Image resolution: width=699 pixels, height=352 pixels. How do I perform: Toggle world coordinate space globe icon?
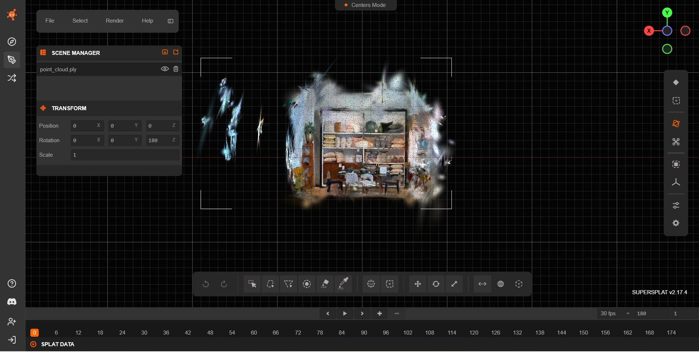click(x=501, y=284)
